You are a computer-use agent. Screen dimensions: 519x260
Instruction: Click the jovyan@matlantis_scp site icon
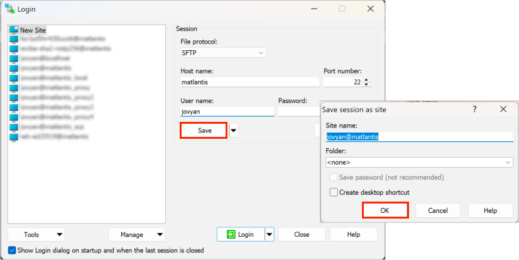(14, 126)
